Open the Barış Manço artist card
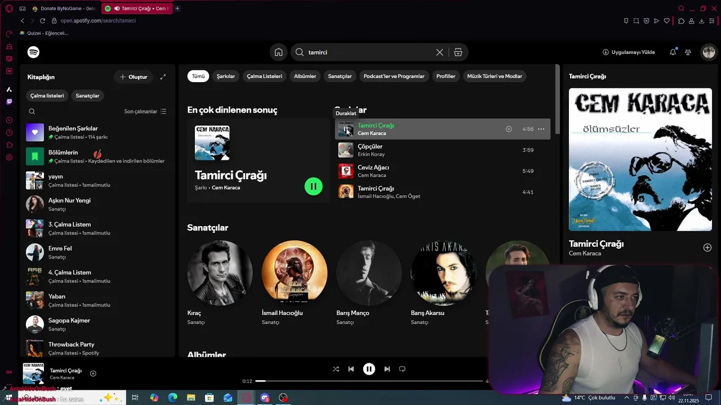The image size is (721, 405). [369, 282]
